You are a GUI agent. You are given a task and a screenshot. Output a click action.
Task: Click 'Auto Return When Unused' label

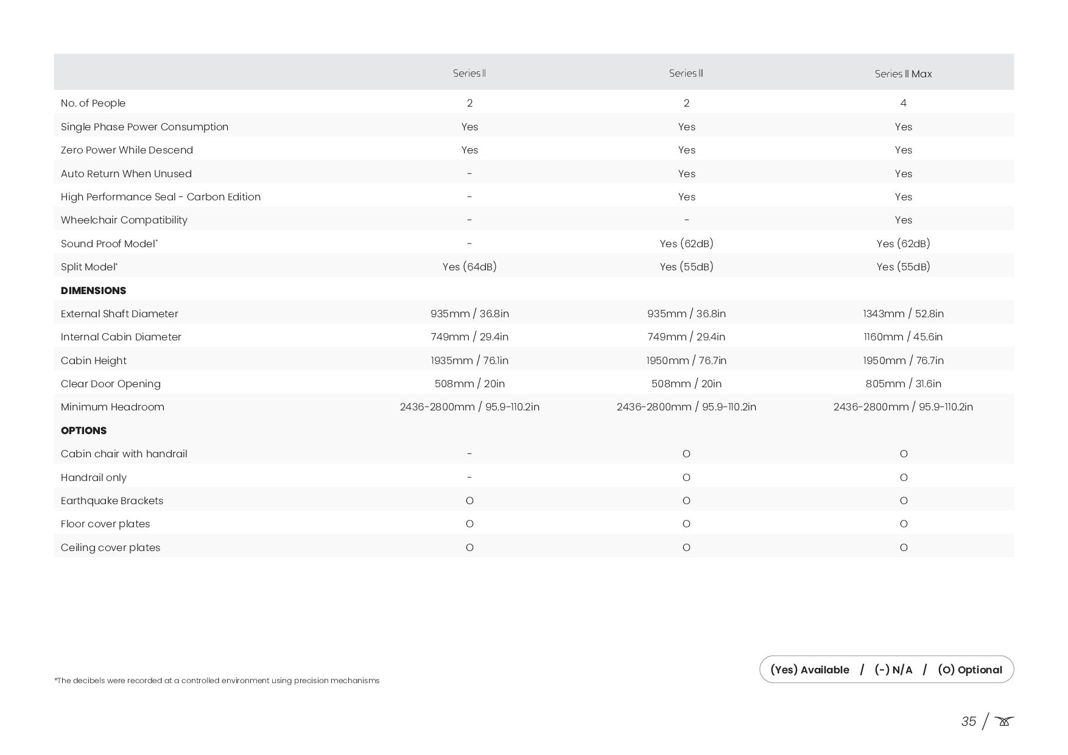[126, 174]
